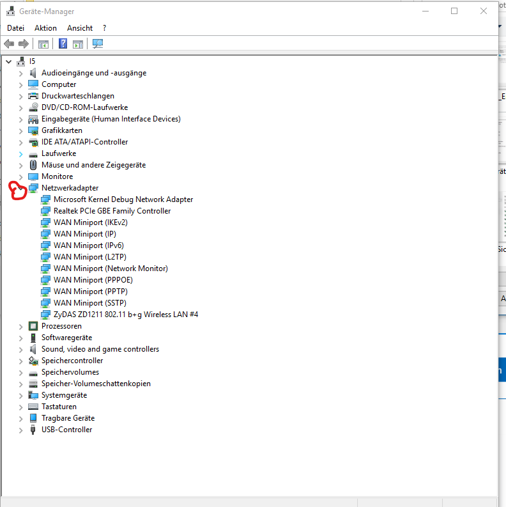506x507 pixels.
Task: Click the Druckwarteschlangen printer icon
Action: [x=33, y=96]
